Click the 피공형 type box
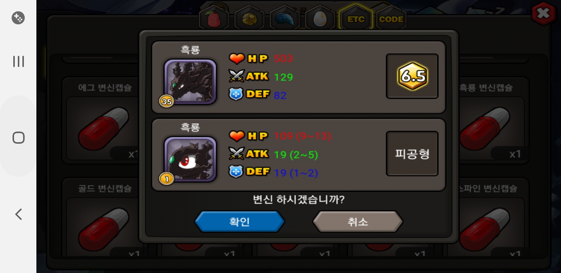 coord(412,154)
